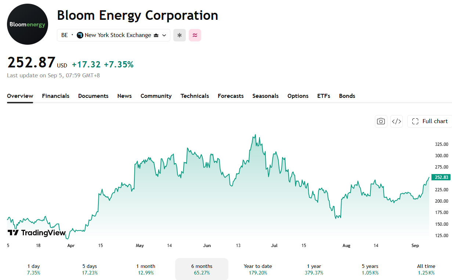
Task: Open the Bonds tab
Action: [347, 96]
